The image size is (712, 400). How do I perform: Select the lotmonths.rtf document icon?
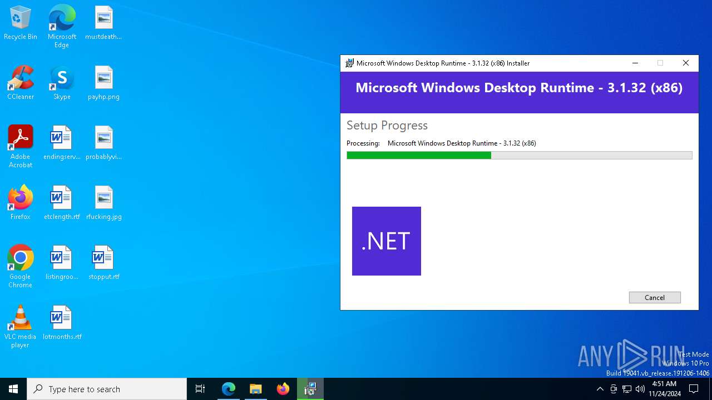pyautogui.click(x=62, y=323)
